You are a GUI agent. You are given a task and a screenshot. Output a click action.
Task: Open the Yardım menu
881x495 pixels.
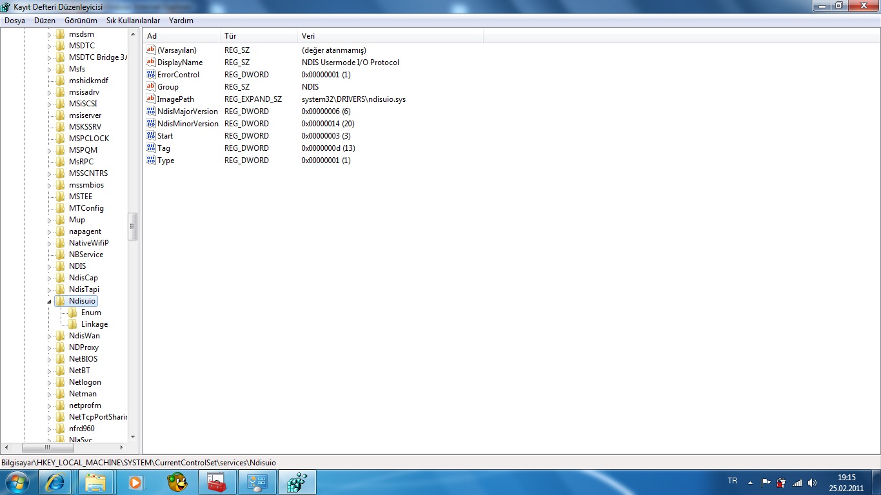tap(181, 21)
